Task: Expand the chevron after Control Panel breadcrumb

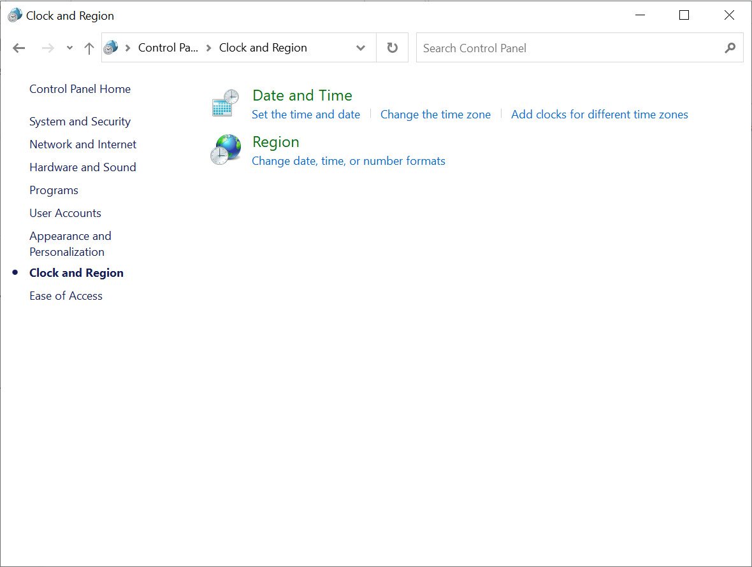Action: 208,48
